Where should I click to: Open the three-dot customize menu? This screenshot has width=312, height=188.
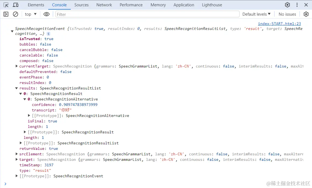click(297, 5)
